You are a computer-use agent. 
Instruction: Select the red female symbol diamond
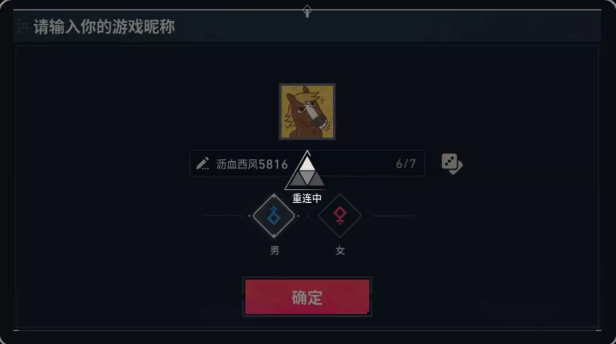click(339, 216)
